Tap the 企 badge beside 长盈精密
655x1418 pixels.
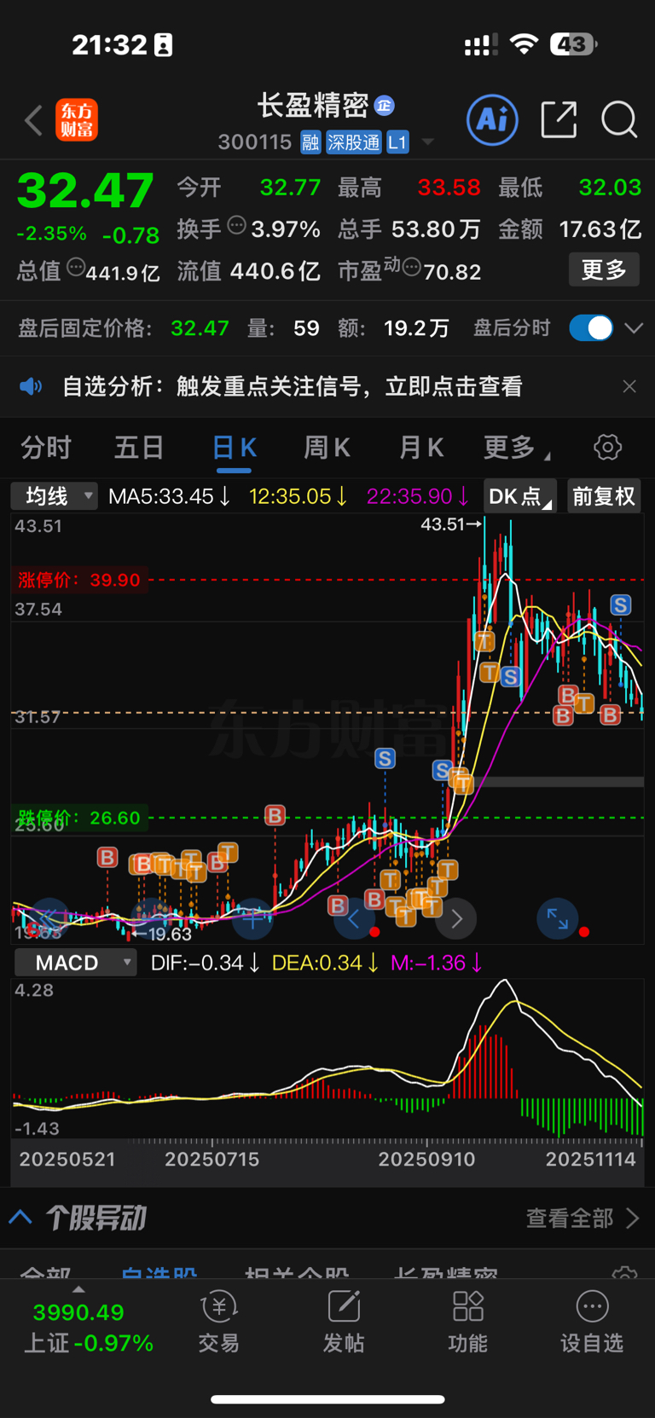(384, 105)
